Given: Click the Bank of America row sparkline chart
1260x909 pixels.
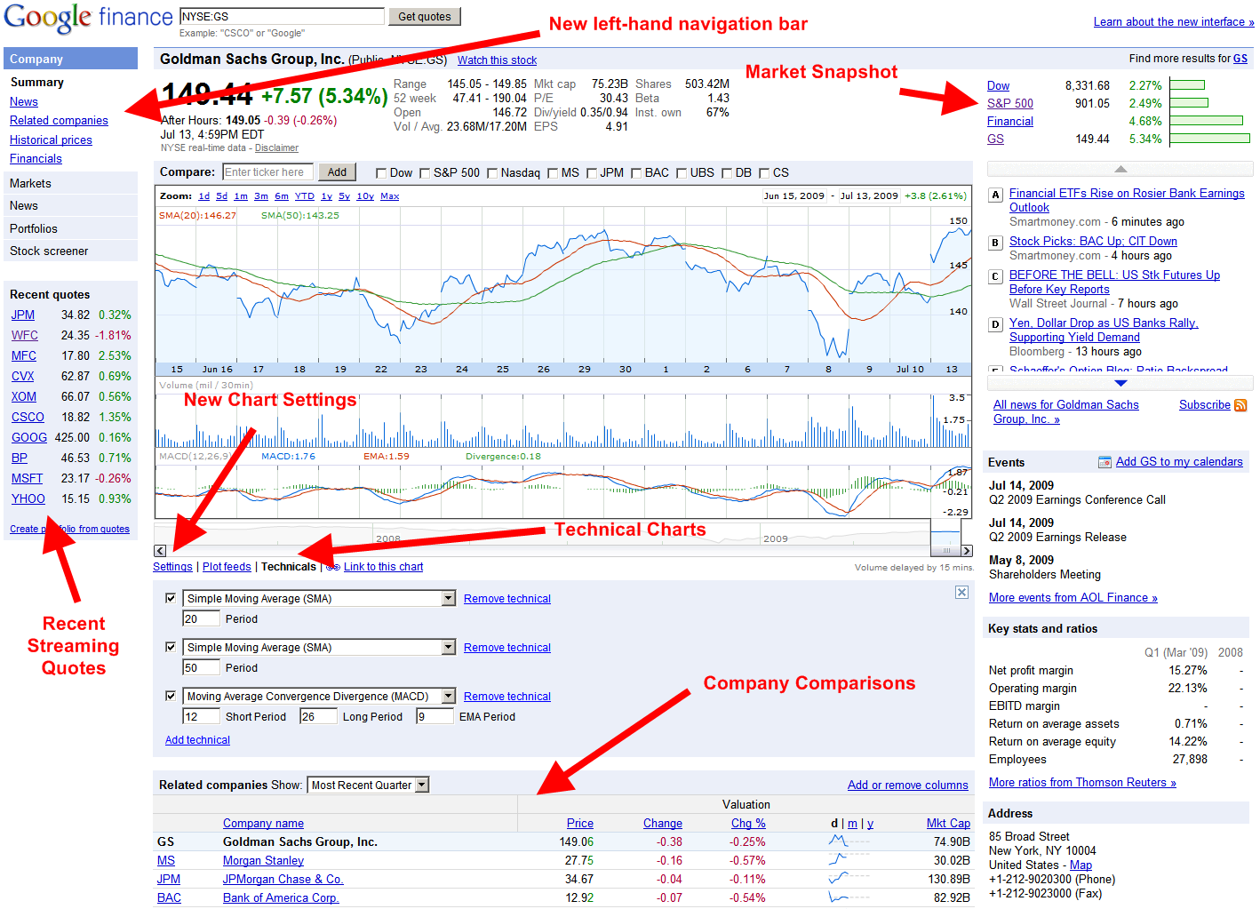Looking at the screenshot, I should 850,897.
